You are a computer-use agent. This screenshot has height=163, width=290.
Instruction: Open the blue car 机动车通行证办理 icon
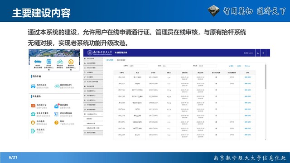38,62
